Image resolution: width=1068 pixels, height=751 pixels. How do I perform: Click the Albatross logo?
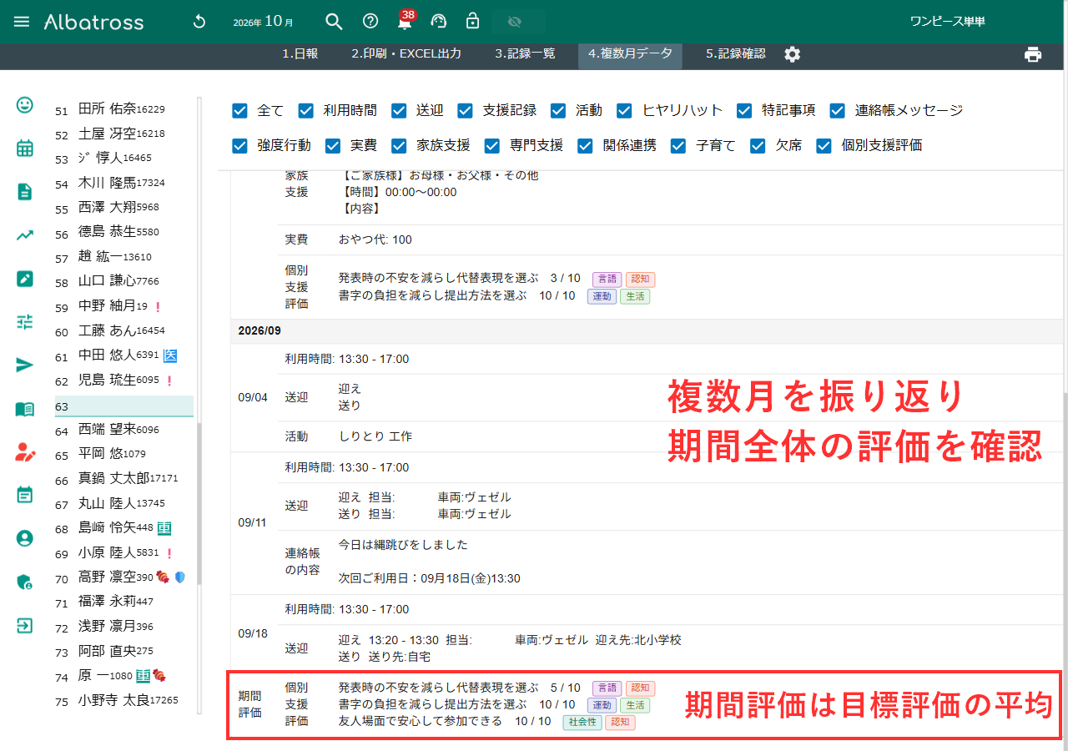93,22
